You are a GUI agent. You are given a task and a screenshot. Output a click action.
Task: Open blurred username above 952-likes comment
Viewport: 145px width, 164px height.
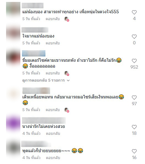click(x=34, y=53)
